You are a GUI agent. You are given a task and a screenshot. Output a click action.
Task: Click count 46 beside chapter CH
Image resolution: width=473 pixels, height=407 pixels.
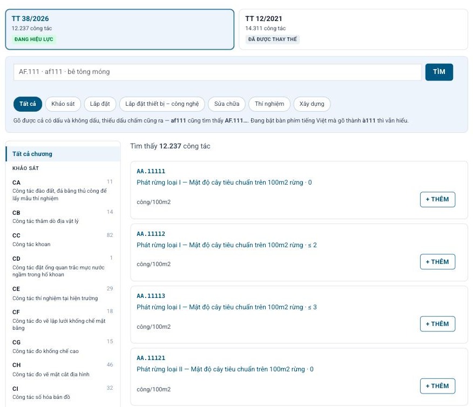[110, 365]
